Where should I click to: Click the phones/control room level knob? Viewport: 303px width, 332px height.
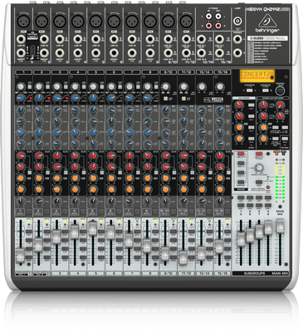click(x=259, y=168)
